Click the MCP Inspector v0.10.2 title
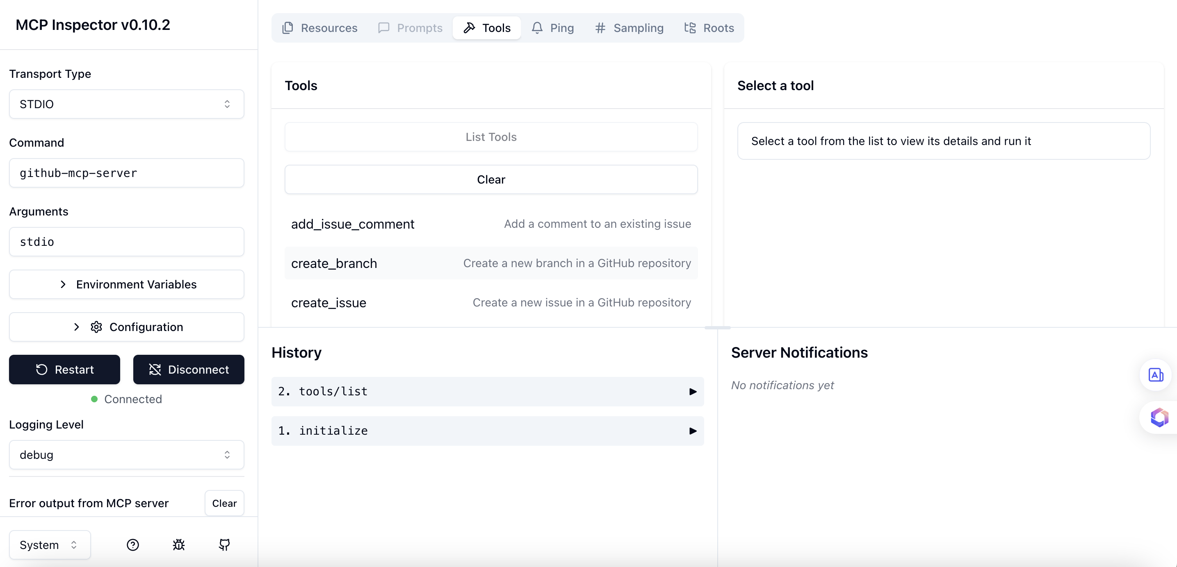The height and width of the screenshot is (567, 1177). (x=93, y=25)
